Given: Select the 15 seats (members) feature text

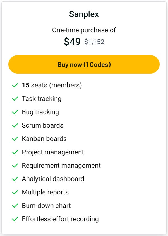Looking at the screenshot, I should [x=52, y=86].
